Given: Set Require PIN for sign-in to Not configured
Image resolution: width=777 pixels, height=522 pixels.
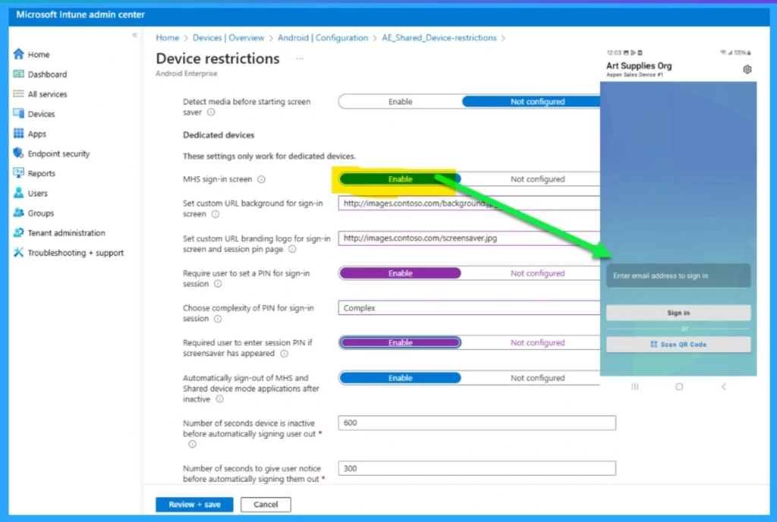Looking at the screenshot, I should coord(538,273).
